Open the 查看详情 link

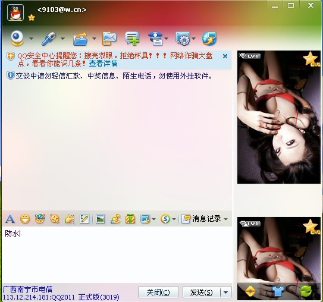tap(103, 64)
